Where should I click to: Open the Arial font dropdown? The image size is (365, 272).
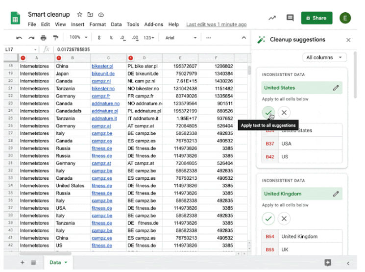[181, 38]
